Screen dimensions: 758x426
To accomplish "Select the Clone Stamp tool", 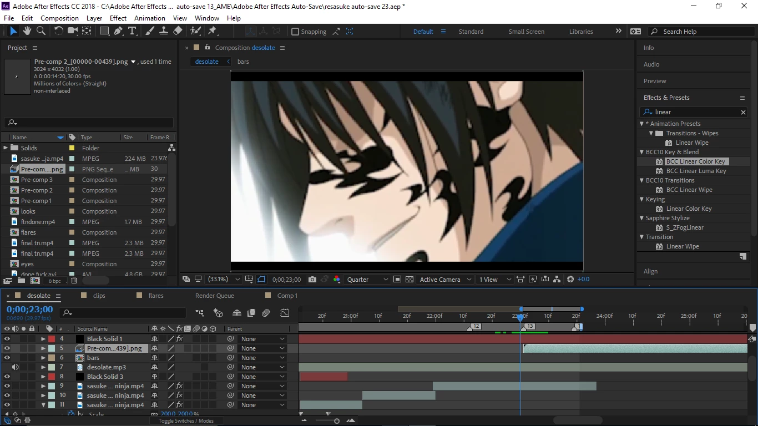I will (x=164, y=31).
